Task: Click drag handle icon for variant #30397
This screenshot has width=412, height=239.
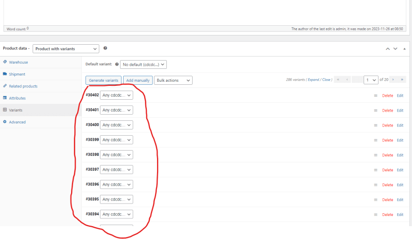Action: 376,170
